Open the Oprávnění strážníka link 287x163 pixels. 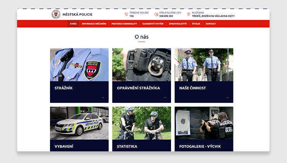point(138,88)
